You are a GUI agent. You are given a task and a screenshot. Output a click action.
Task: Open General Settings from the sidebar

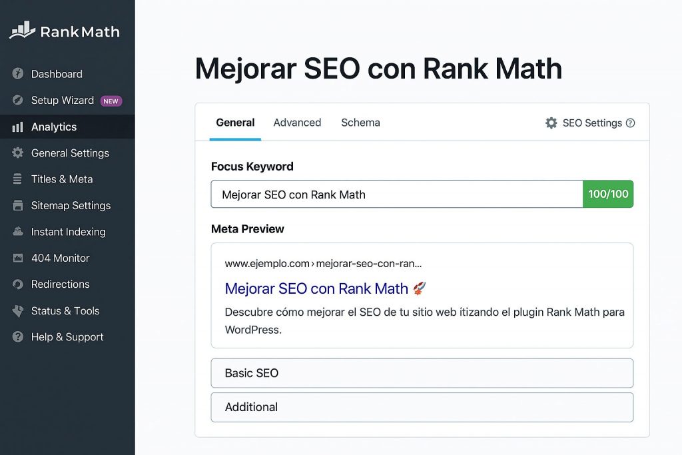click(70, 153)
